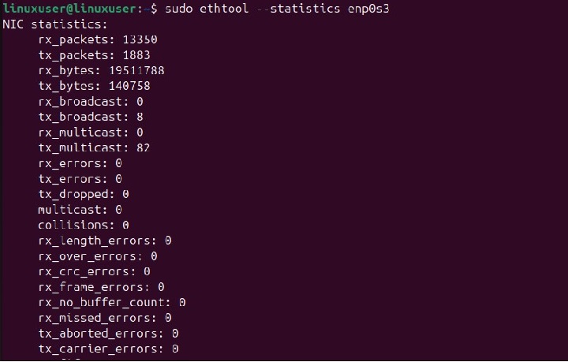Image resolution: width=568 pixels, height=362 pixels.
Task: Click the tx_multicast value 82
Action: tap(143, 147)
